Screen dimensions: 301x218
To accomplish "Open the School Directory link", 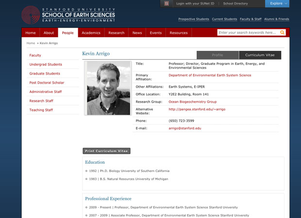I will (235, 3).
